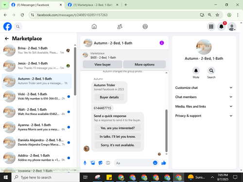
Task: Click the Windows taskbar search box
Action: click(x=46, y=177)
